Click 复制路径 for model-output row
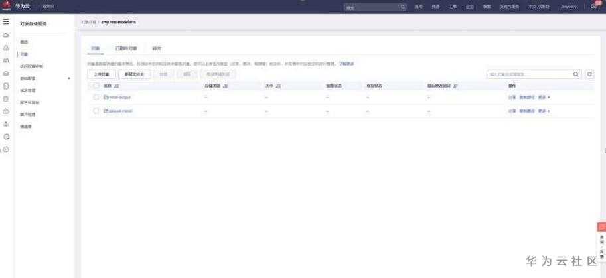Image resolution: width=606 pixels, height=278 pixels. coord(527,98)
